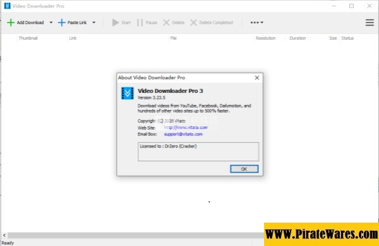Click the Start play icon

pos(116,23)
